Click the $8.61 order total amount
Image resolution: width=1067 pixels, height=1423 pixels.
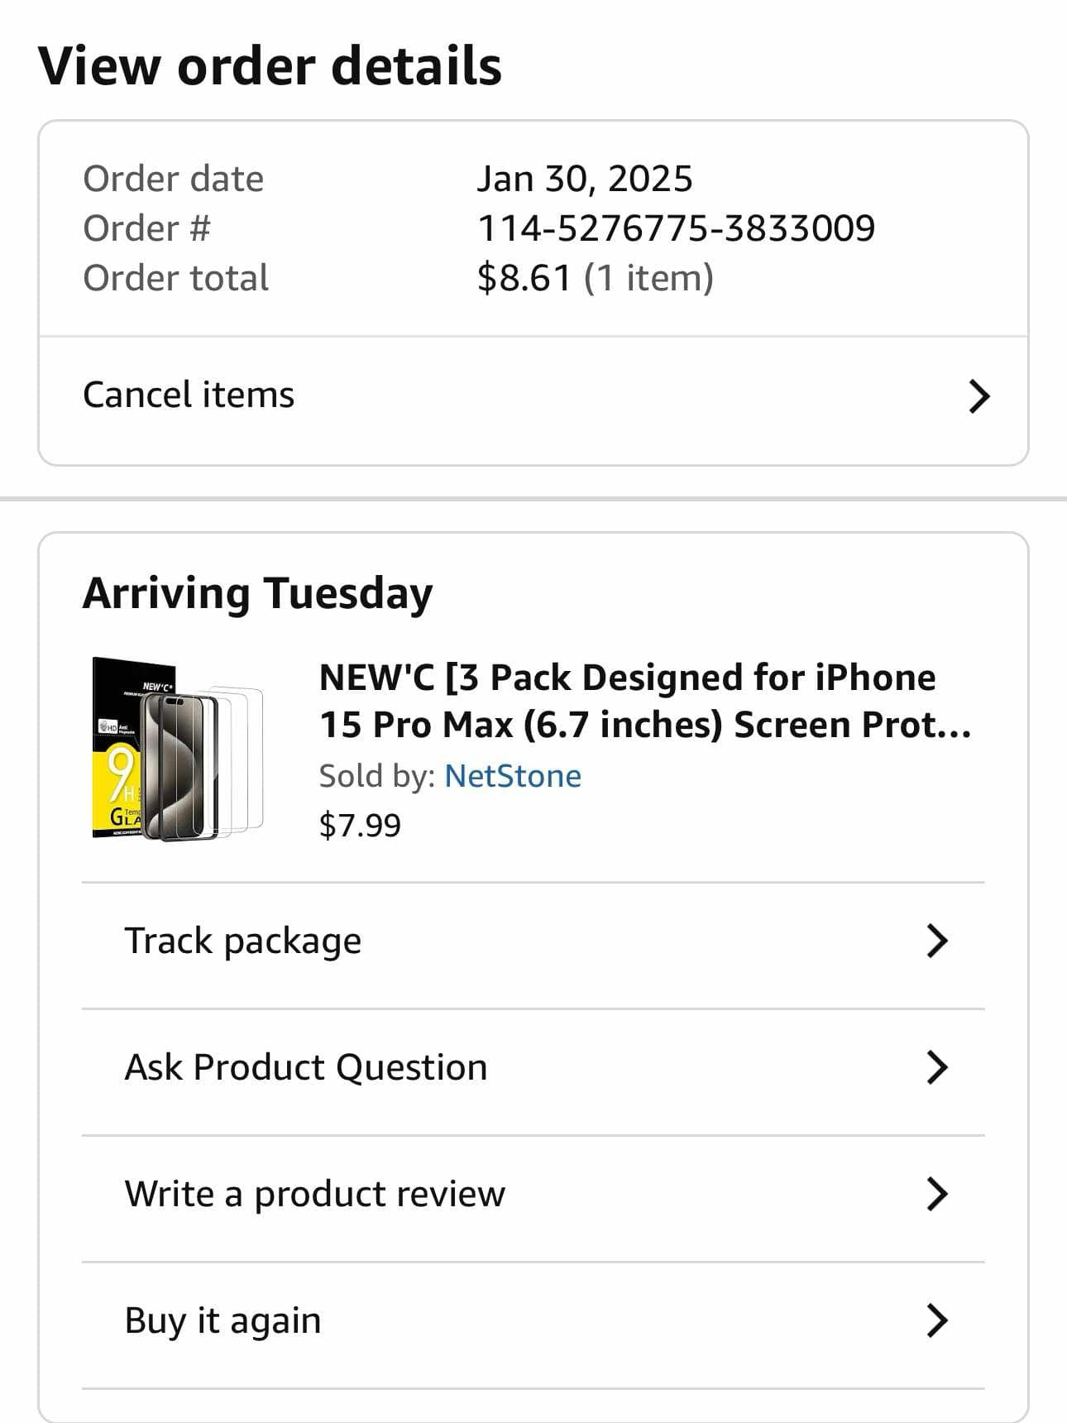(x=524, y=278)
